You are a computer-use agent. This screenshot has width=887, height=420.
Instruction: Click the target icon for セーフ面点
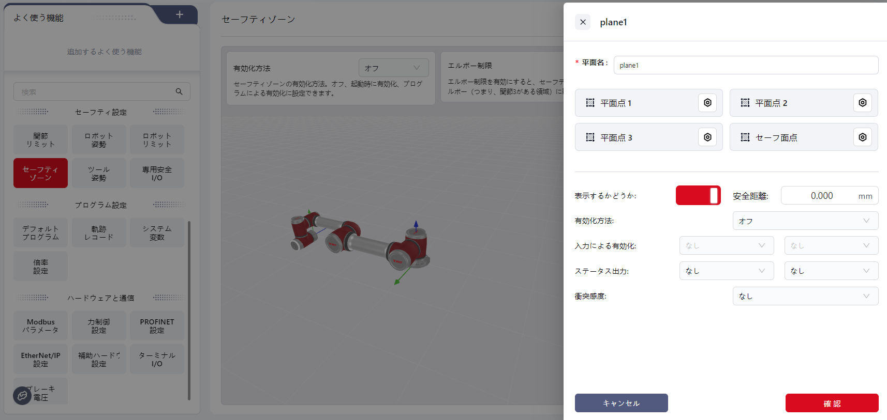tap(862, 137)
